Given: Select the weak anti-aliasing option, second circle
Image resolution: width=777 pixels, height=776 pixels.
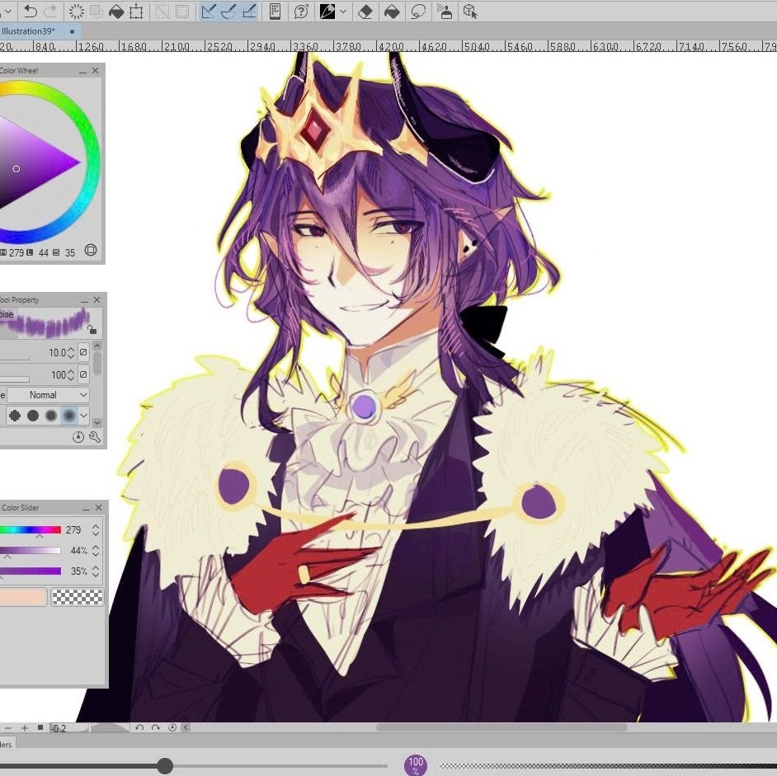Looking at the screenshot, I should [33, 416].
